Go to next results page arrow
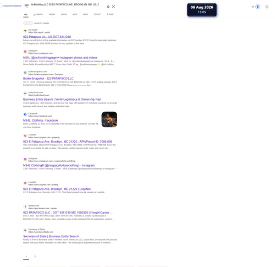The image size is (275, 267). click(35, 257)
